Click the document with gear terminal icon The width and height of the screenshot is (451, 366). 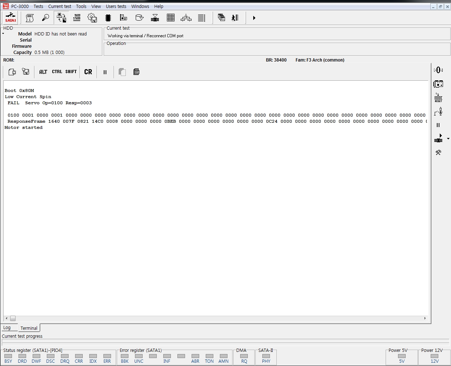(x=12, y=72)
